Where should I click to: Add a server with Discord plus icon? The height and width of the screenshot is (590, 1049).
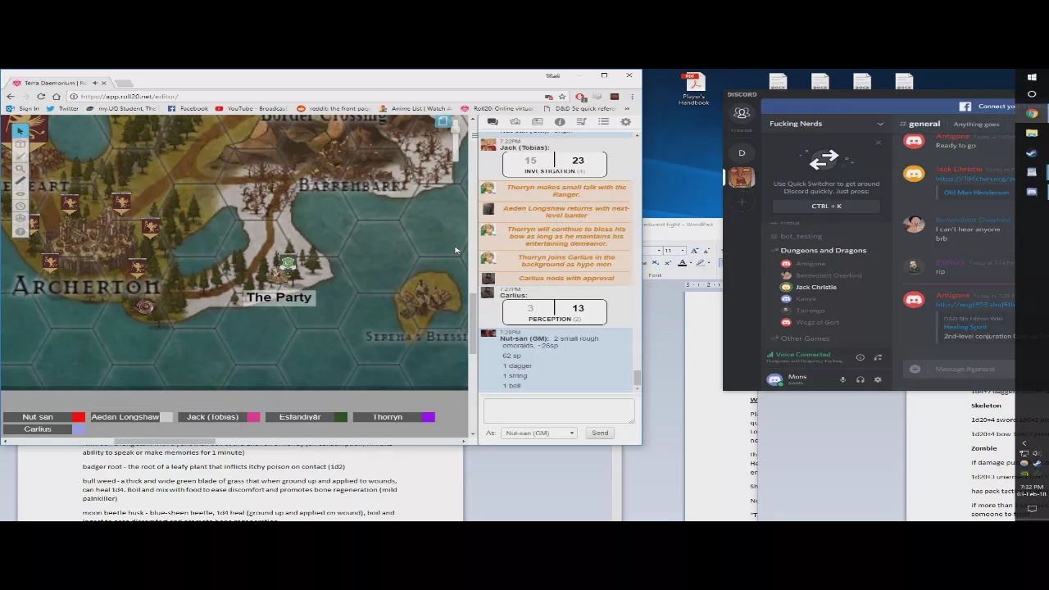point(742,202)
